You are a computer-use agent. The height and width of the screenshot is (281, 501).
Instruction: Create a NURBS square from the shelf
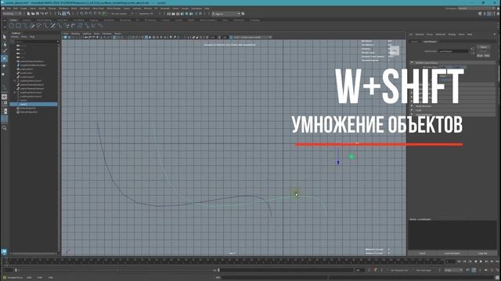click(x=19, y=26)
